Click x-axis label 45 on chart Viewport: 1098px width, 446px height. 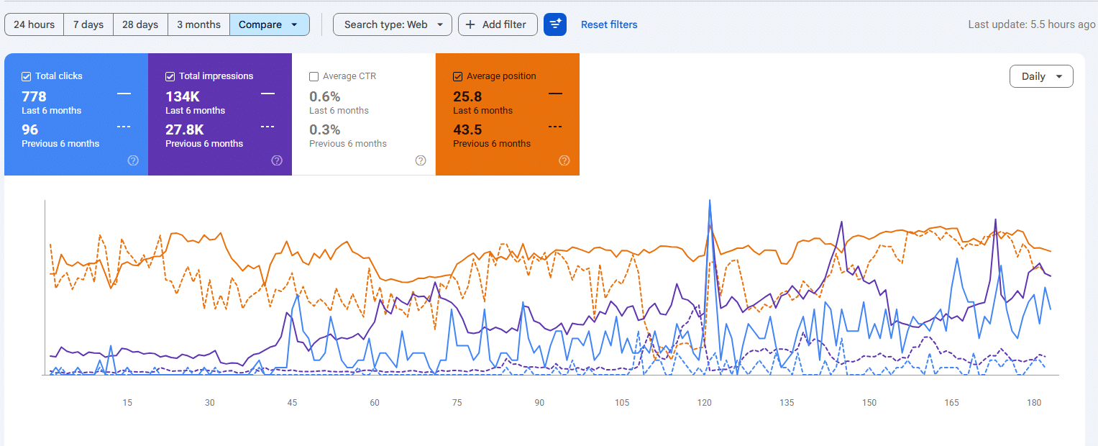point(292,403)
